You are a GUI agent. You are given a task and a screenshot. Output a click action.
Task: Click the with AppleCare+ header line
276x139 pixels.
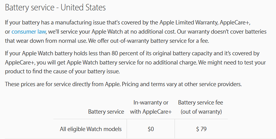(x=151, y=112)
